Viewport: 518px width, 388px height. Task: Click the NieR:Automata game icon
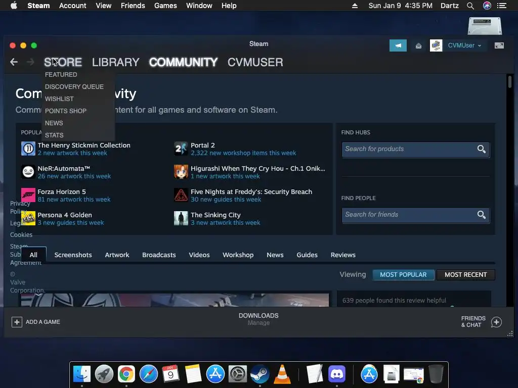[28, 172]
